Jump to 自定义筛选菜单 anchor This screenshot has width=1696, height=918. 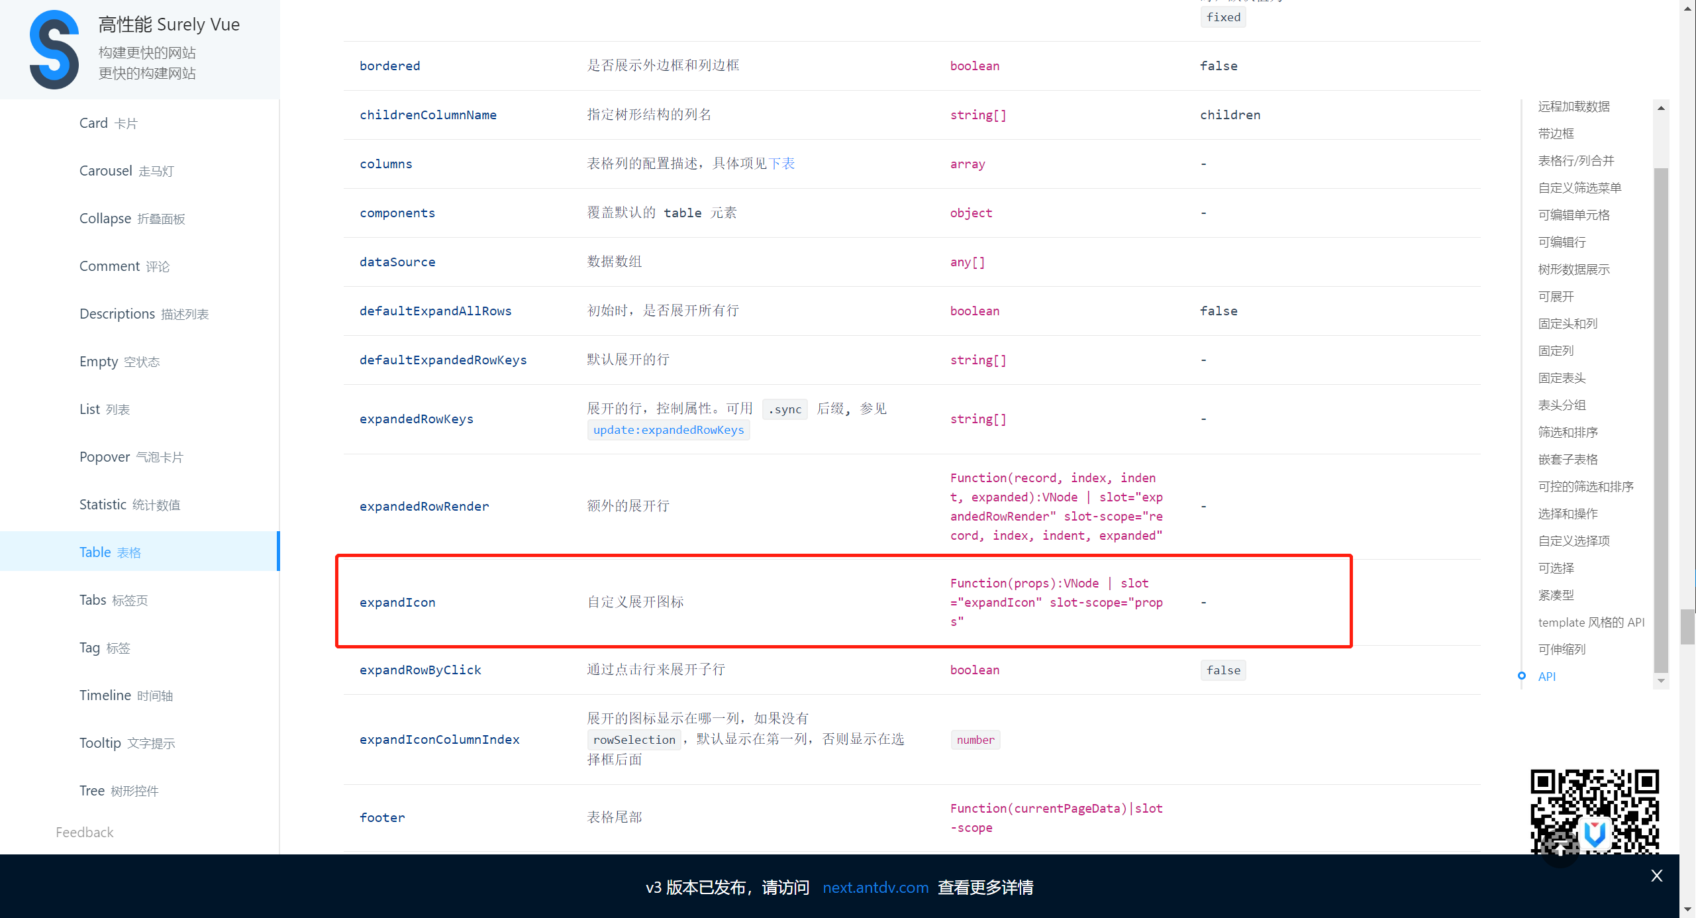(1579, 188)
